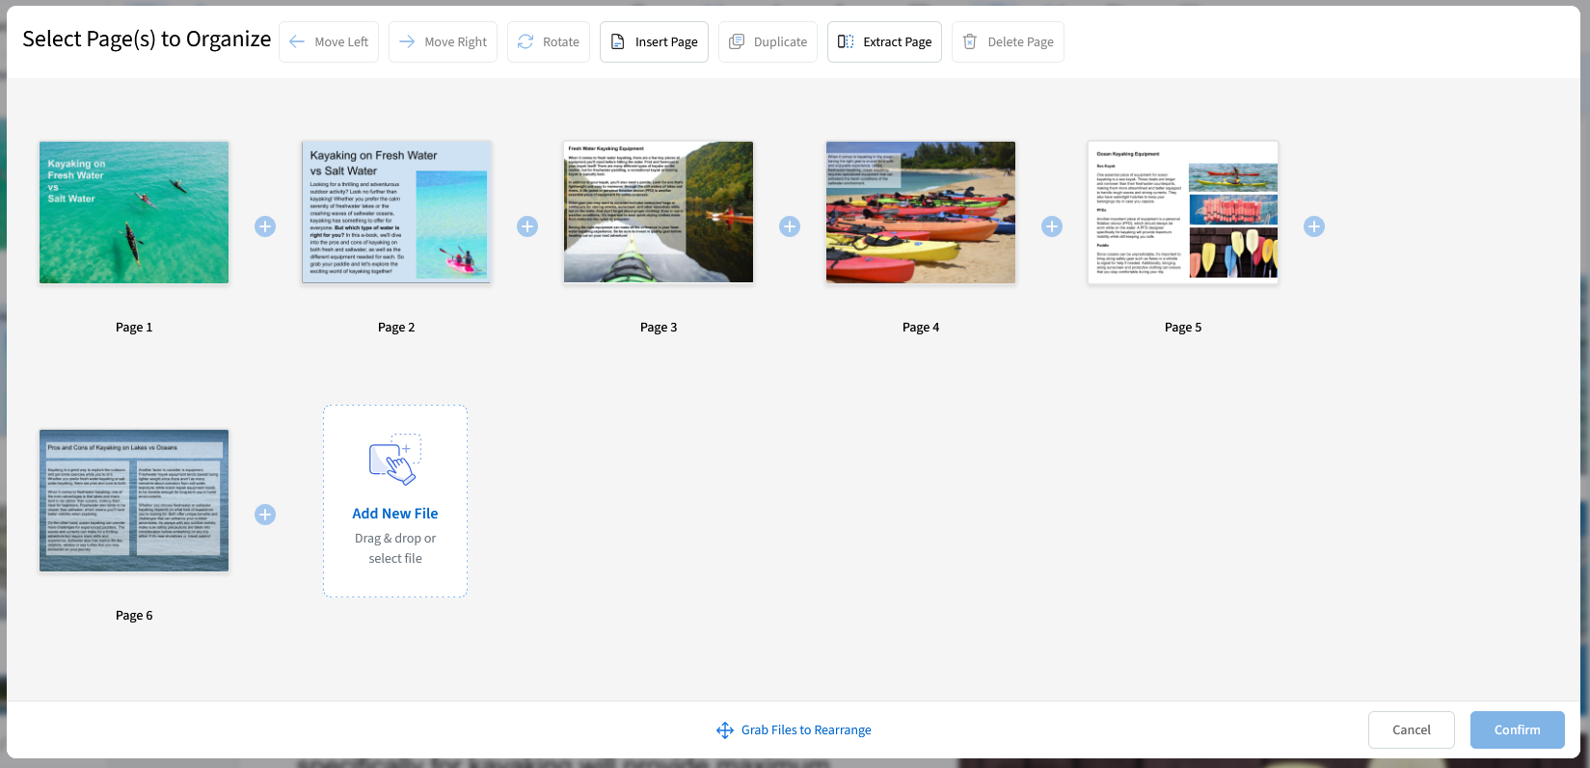Click the plus icon after Page 2
This screenshot has width=1590, height=768.
[527, 226]
